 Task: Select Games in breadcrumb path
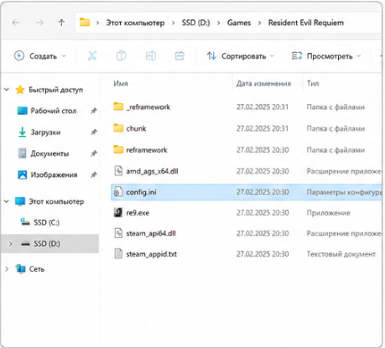pos(239,23)
